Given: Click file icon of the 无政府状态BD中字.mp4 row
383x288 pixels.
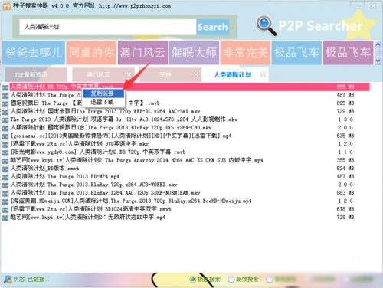Looking at the screenshot, I should click(5, 218).
